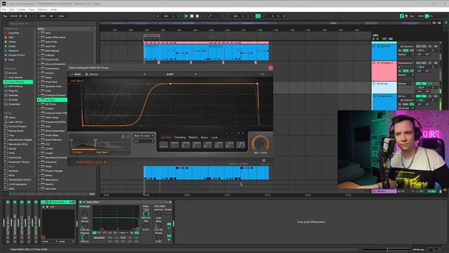449x253 pixels.
Task: Open the 1/4 rate dropdown in VolumeShaper
Action: tap(144, 141)
